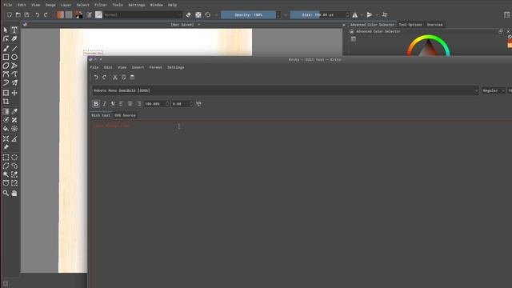512x288 pixels.
Task: Undo in the Edit Text toolbar
Action: click(96, 78)
